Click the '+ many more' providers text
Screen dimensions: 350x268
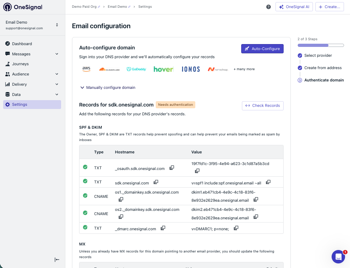point(244,69)
